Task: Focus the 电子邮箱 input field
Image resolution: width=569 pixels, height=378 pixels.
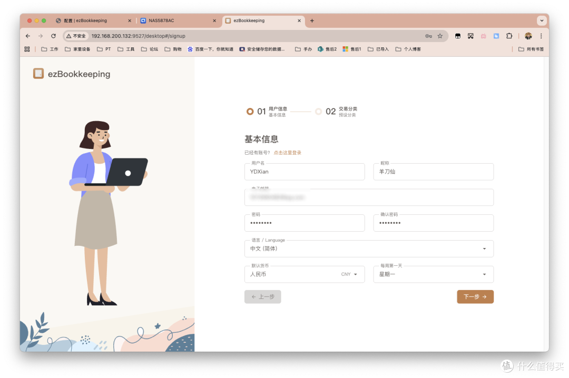Action: (x=369, y=197)
